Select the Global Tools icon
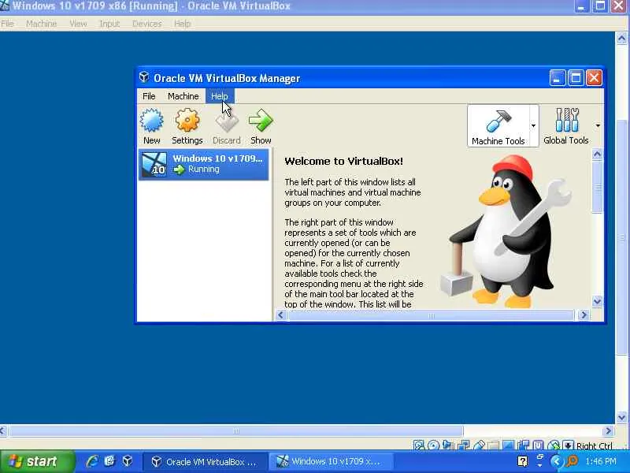The height and width of the screenshot is (473, 630). [x=566, y=120]
